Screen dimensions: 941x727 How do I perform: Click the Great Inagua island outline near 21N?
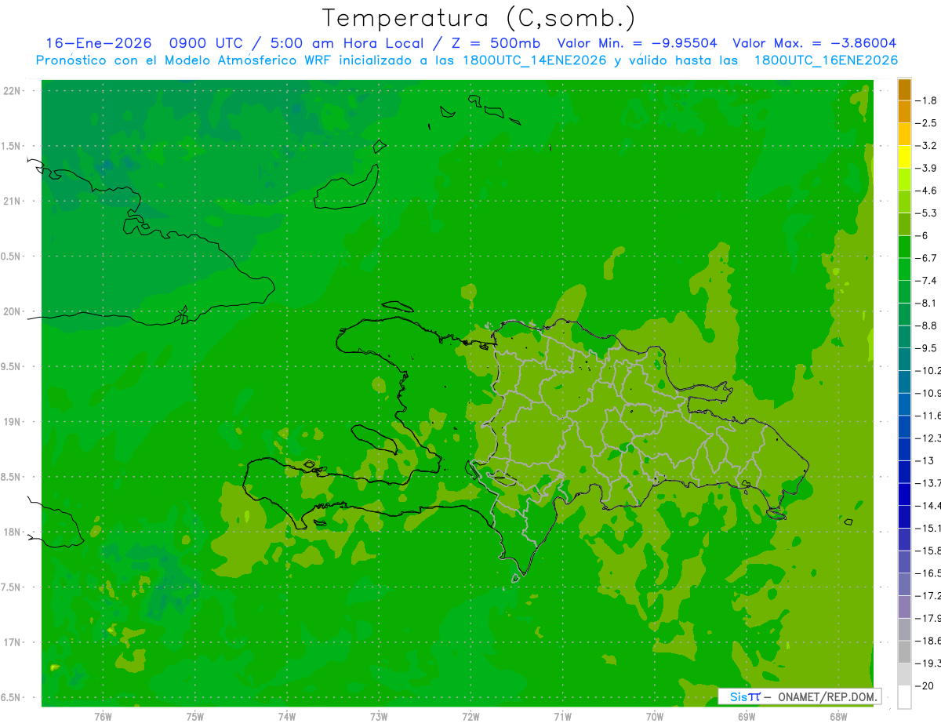coord(347,188)
